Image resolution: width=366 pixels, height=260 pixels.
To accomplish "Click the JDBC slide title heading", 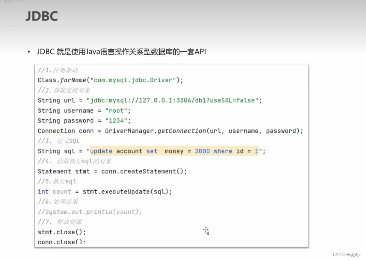I will [41, 16].
